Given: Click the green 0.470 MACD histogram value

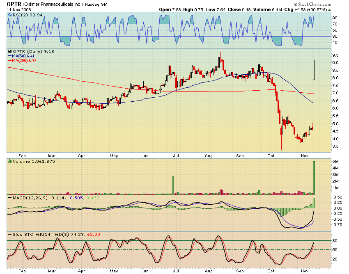Looking at the screenshot, I should tap(92, 198).
